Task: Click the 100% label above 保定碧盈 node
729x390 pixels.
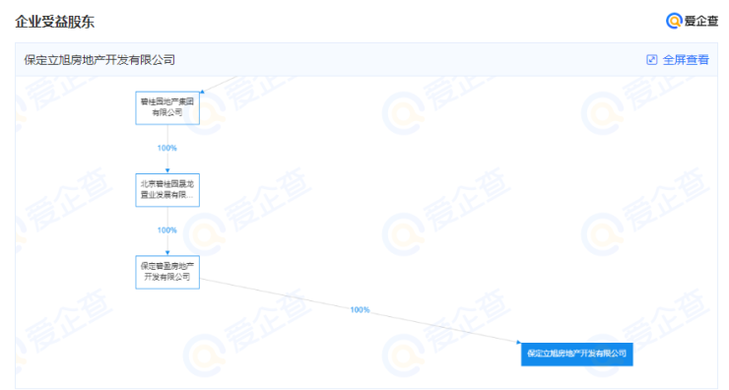Action: (166, 230)
